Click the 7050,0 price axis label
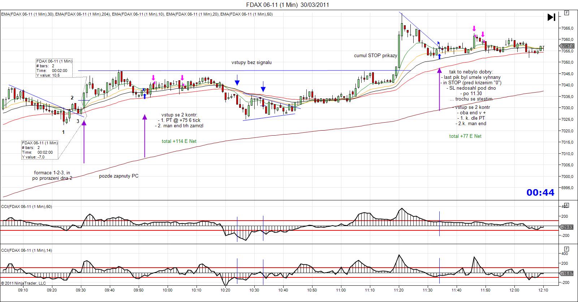Viewport: 578px width, 302px height. (x=568, y=62)
